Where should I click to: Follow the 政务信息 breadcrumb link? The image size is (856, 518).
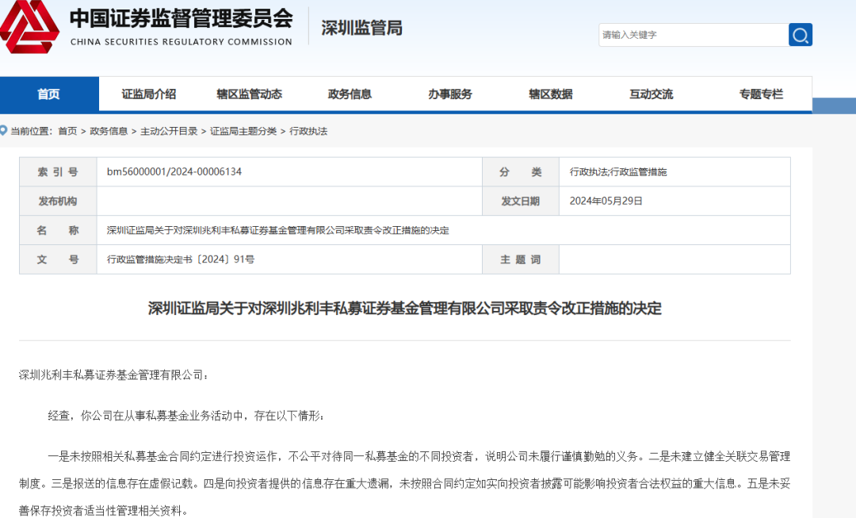(x=109, y=131)
